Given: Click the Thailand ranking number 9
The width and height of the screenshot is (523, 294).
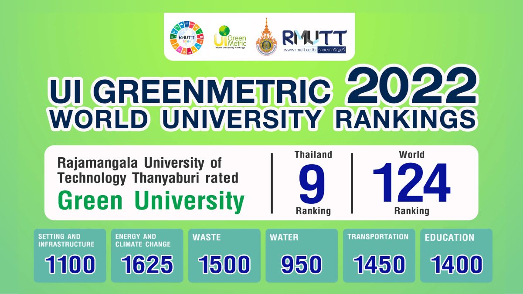Looking at the screenshot, I should (x=312, y=183).
